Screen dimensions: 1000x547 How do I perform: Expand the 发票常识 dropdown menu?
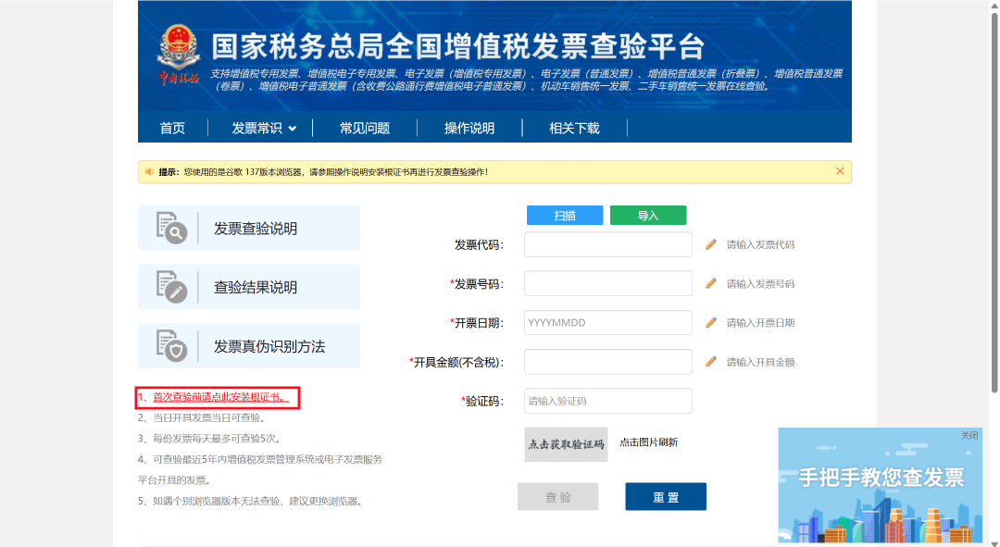264,128
